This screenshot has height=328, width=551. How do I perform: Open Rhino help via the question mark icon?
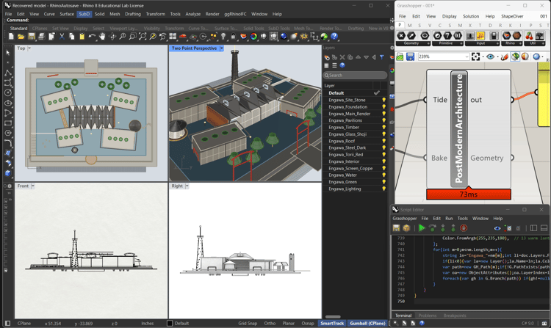pos(334,36)
